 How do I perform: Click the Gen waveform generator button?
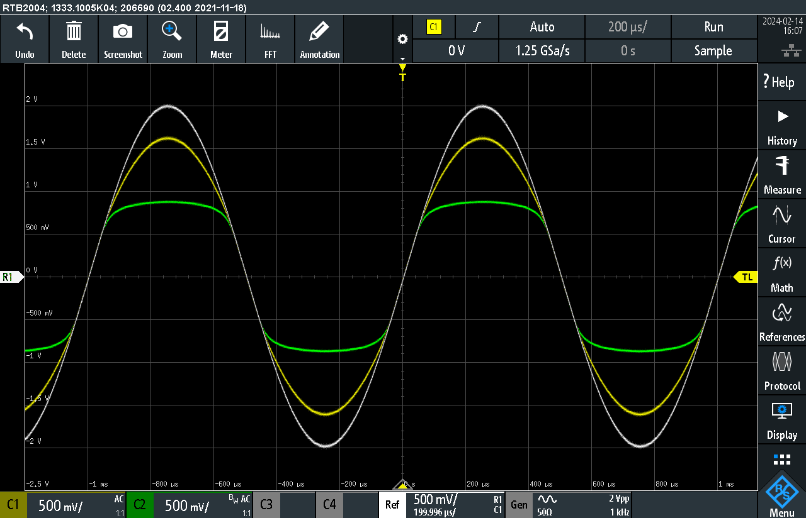[519, 505]
